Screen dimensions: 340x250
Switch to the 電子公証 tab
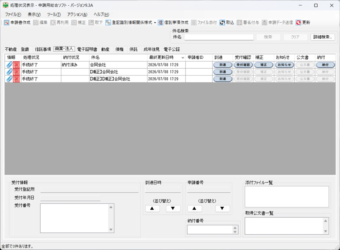tap(172, 49)
